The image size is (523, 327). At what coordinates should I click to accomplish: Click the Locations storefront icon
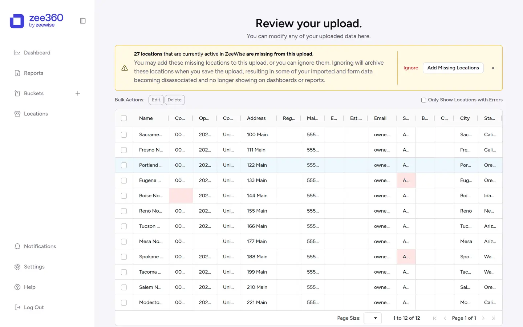(17, 114)
